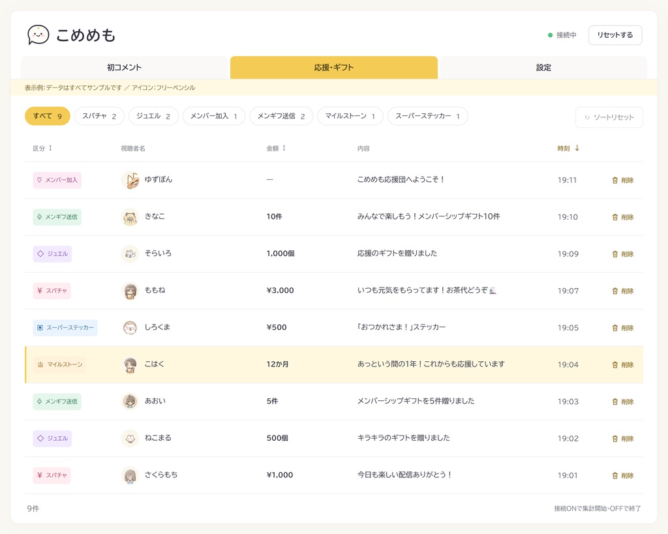Click the ソートリセット button
The image size is (668, 534).
tap(609, 117)
